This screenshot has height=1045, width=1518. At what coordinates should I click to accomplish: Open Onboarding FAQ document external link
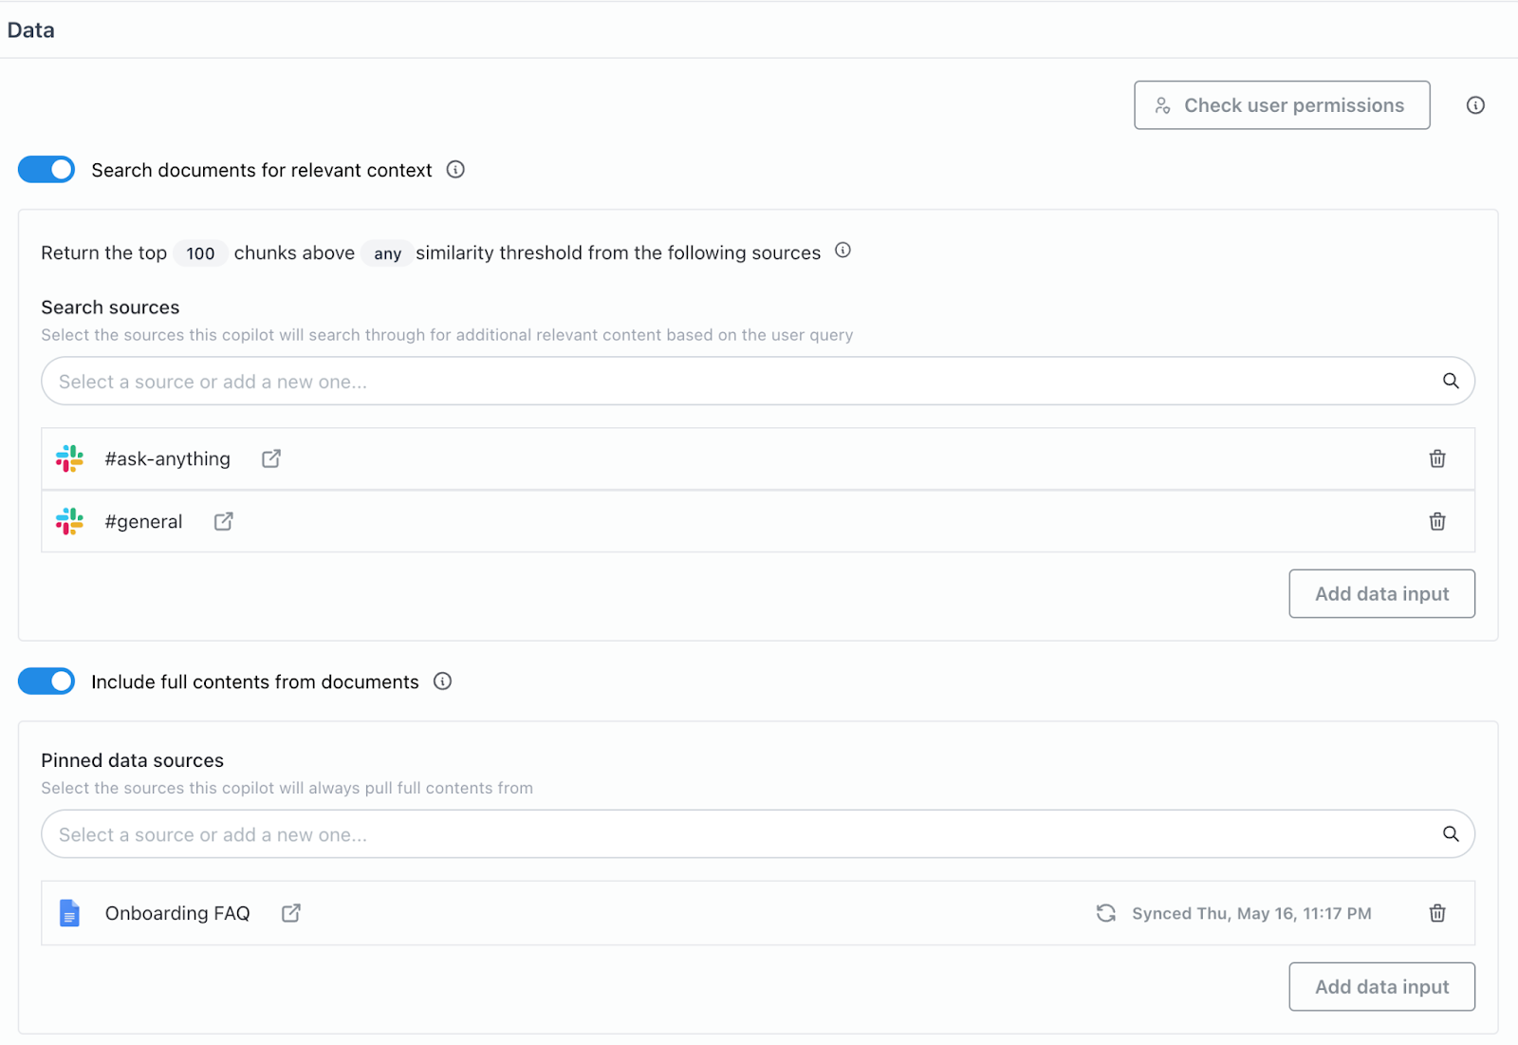coord(291,913)
